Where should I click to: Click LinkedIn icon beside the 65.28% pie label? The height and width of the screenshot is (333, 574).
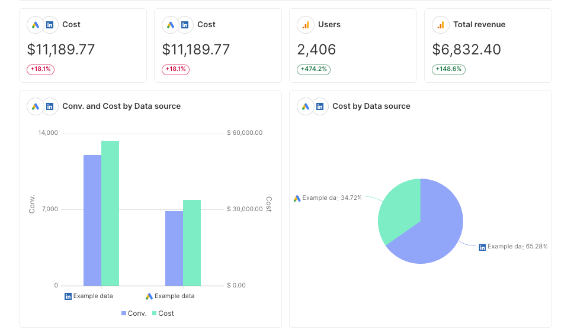[482, 247]
